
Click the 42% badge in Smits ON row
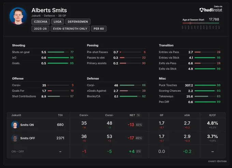tap(139, 125)
